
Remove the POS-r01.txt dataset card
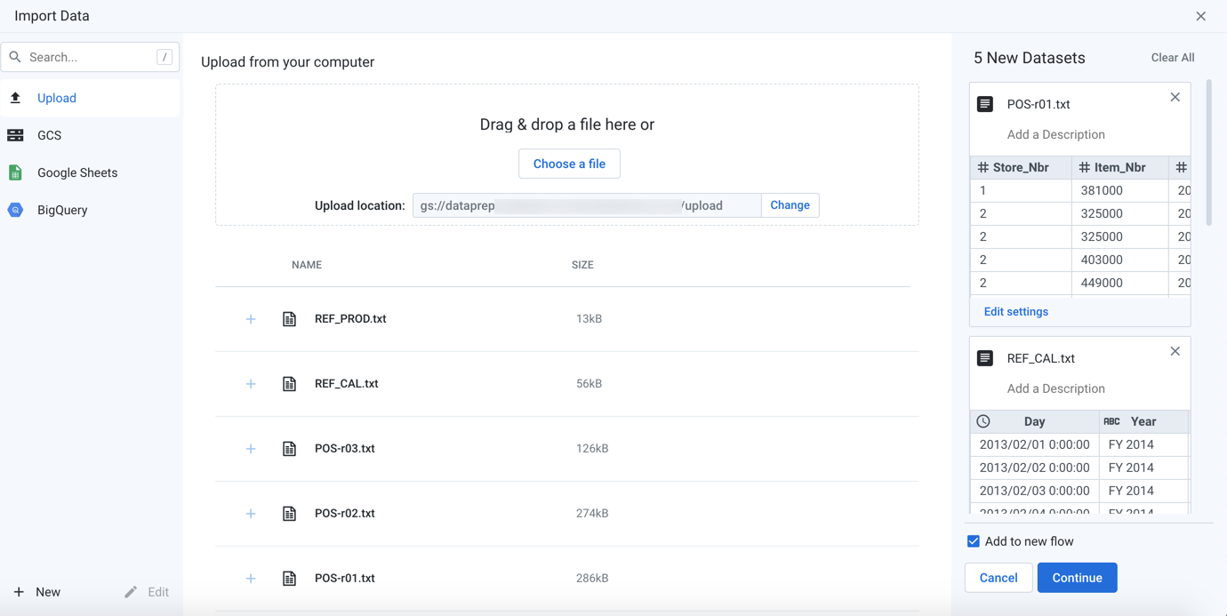click(x=1175, y=98)
